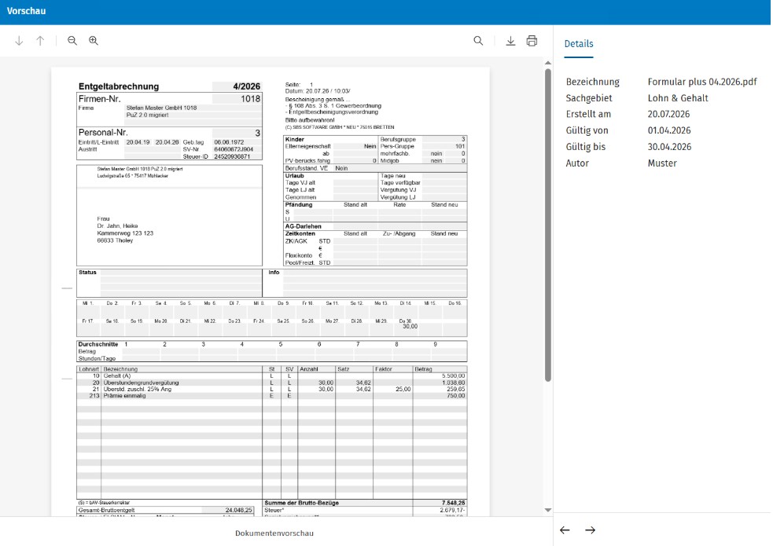Click the author value 'Muster'

(x=662, y=163)
